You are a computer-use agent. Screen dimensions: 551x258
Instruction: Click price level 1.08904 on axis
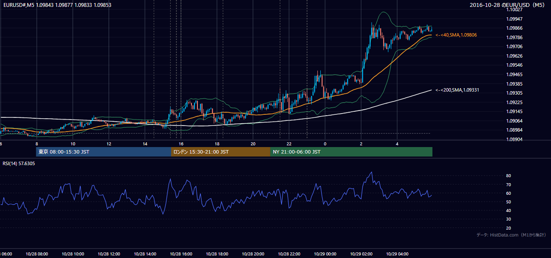[x=514, y=139]
